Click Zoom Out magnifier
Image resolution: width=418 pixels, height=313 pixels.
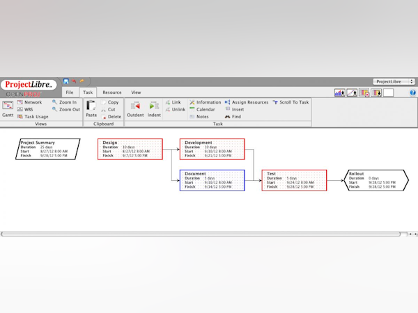(x=66, y=109)
